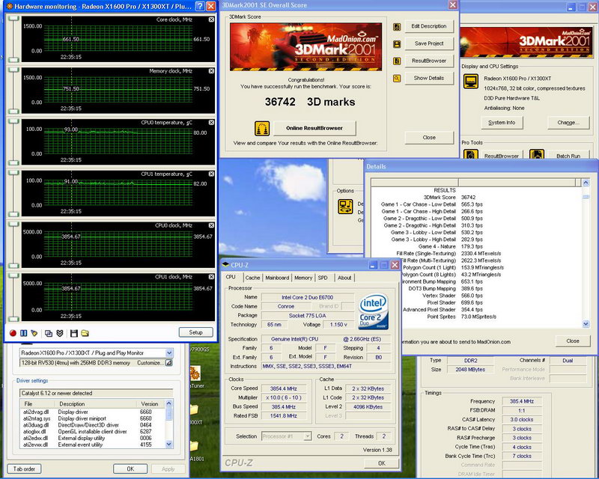This screenshot has width=599, height=479.
Task: Click the scroll-down arrow in the Details results list
Action: pyautogui.click(x=586, y=324)
